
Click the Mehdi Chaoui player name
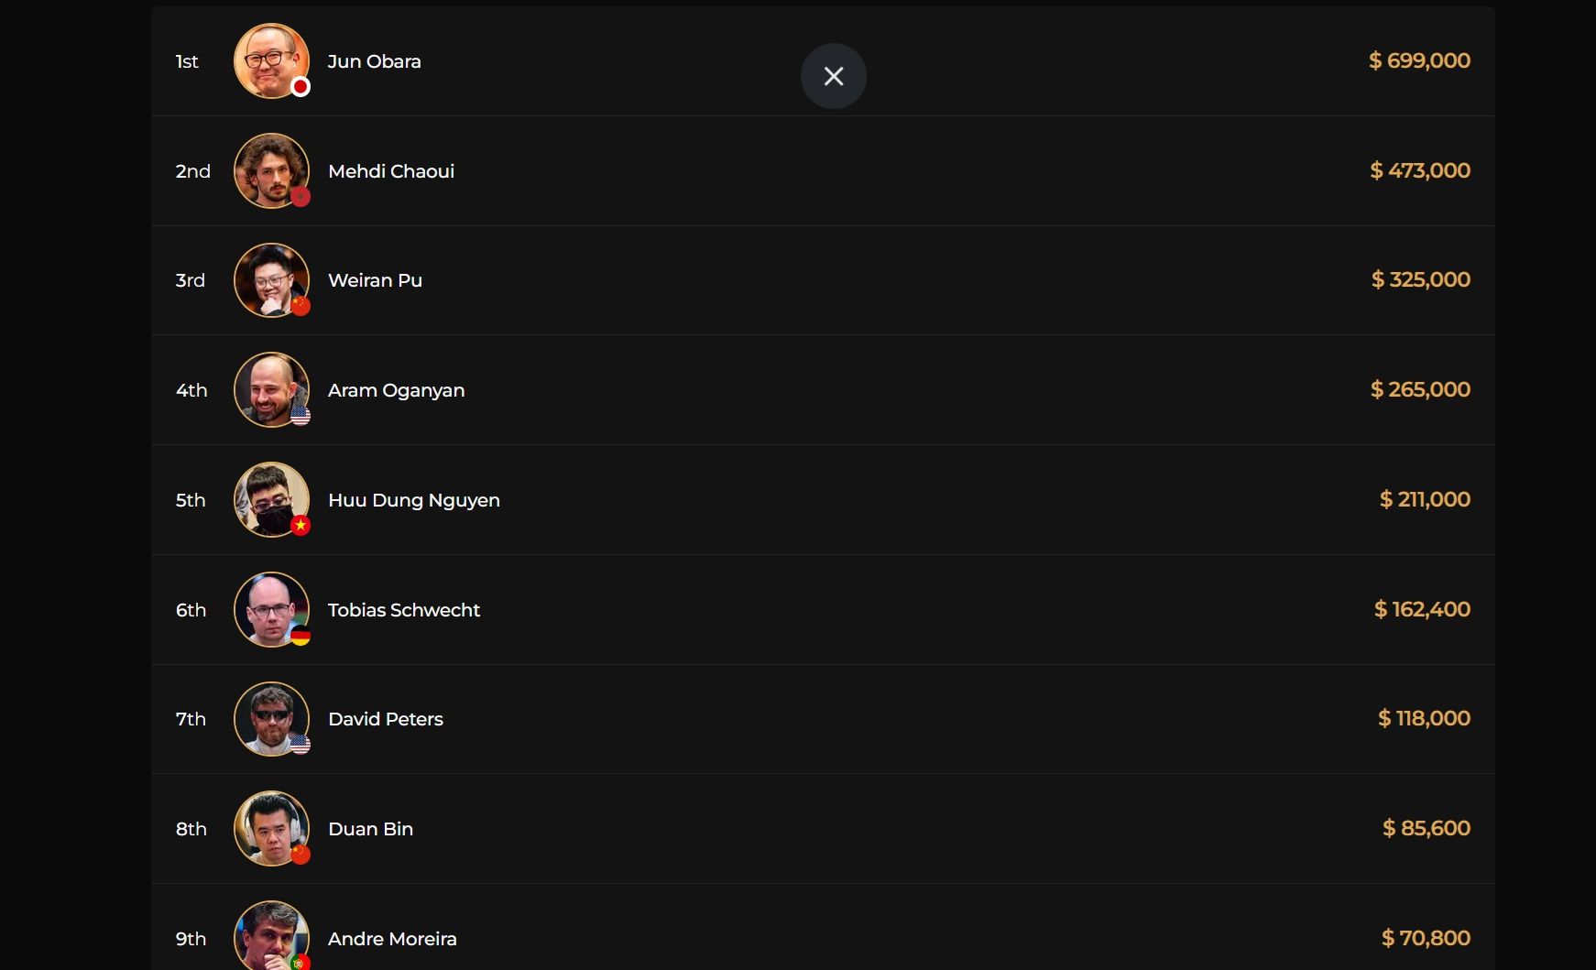click(x=391, y=171)
